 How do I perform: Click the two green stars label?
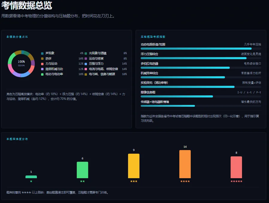coord(82,181)
